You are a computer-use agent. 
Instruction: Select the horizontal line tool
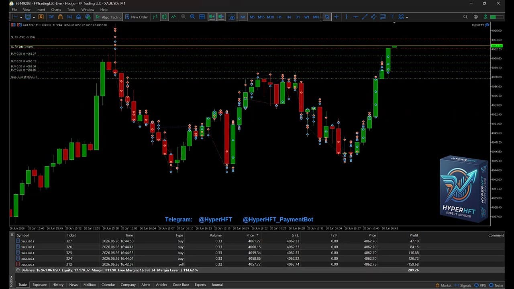[x=355, y=17]
